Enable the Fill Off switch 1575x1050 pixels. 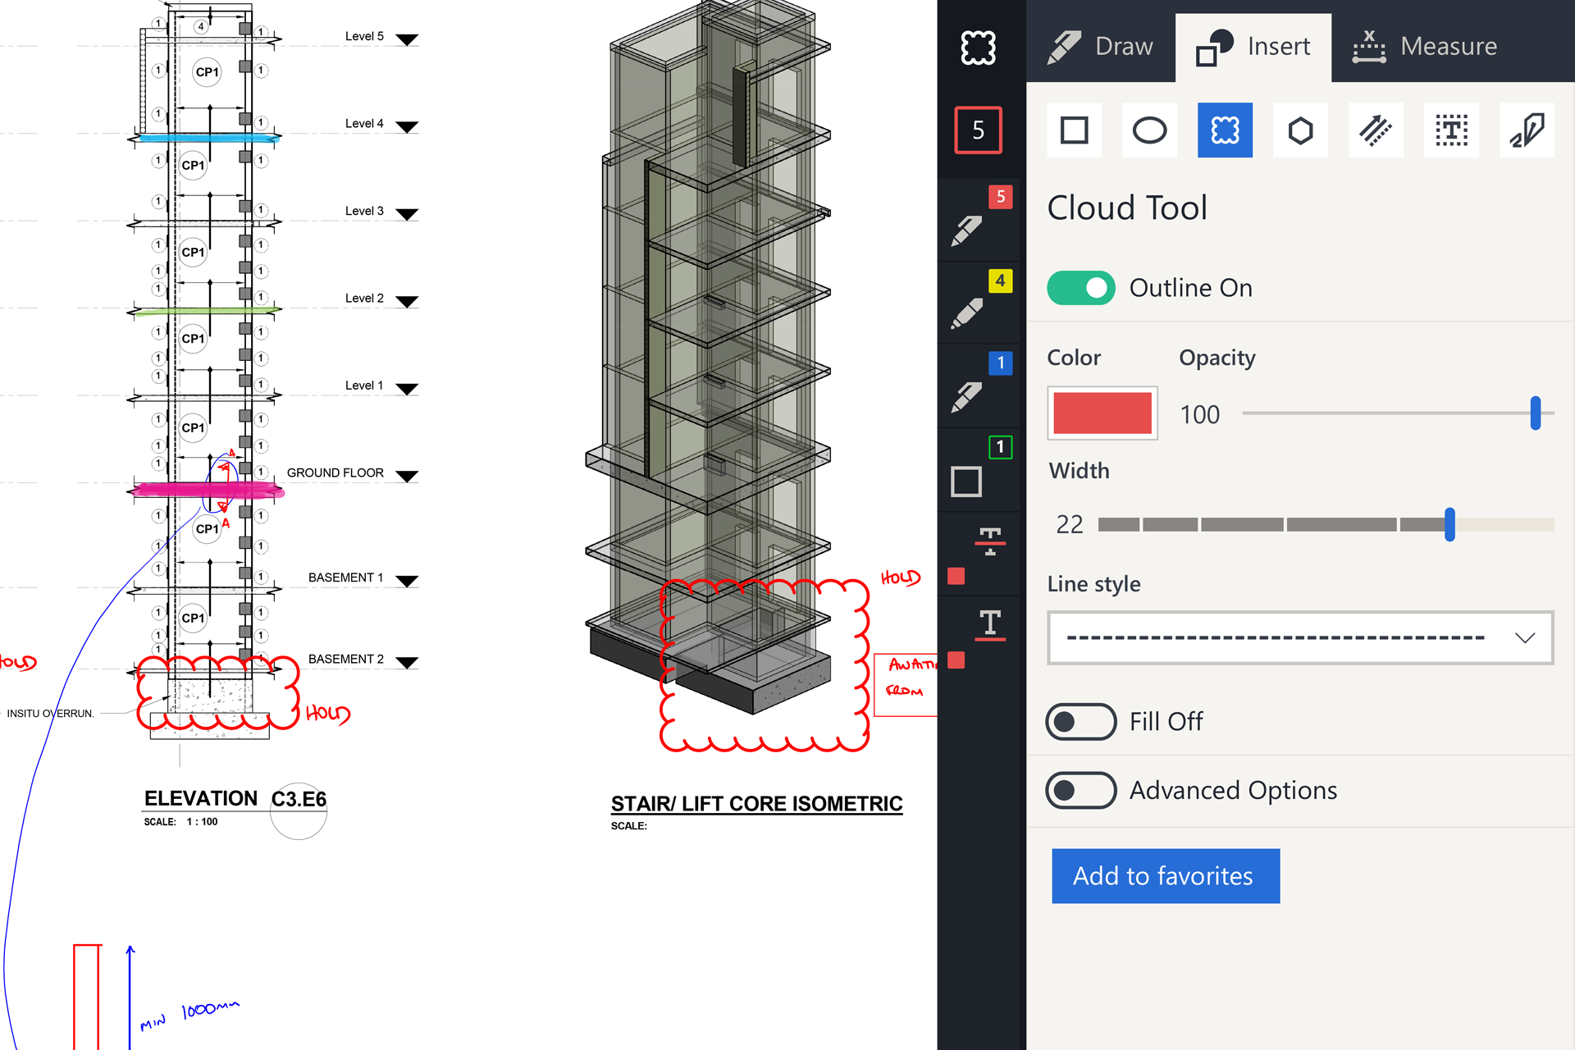[x=1080, y=721]
